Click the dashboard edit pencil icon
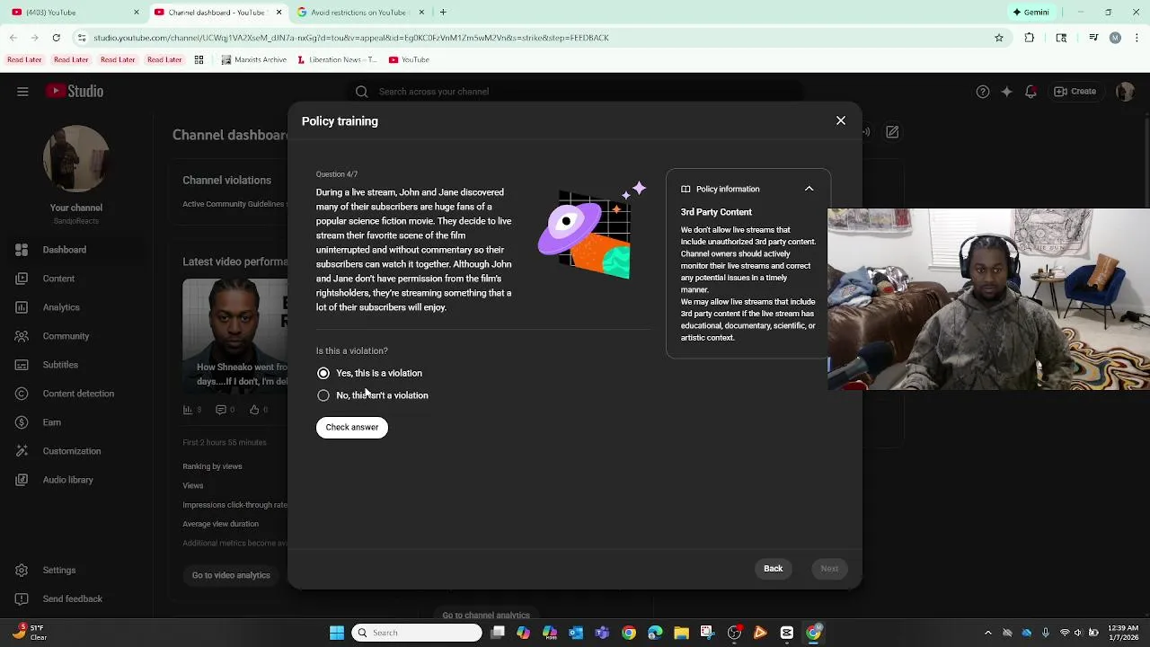1150x647 pixels. (892, 132)
